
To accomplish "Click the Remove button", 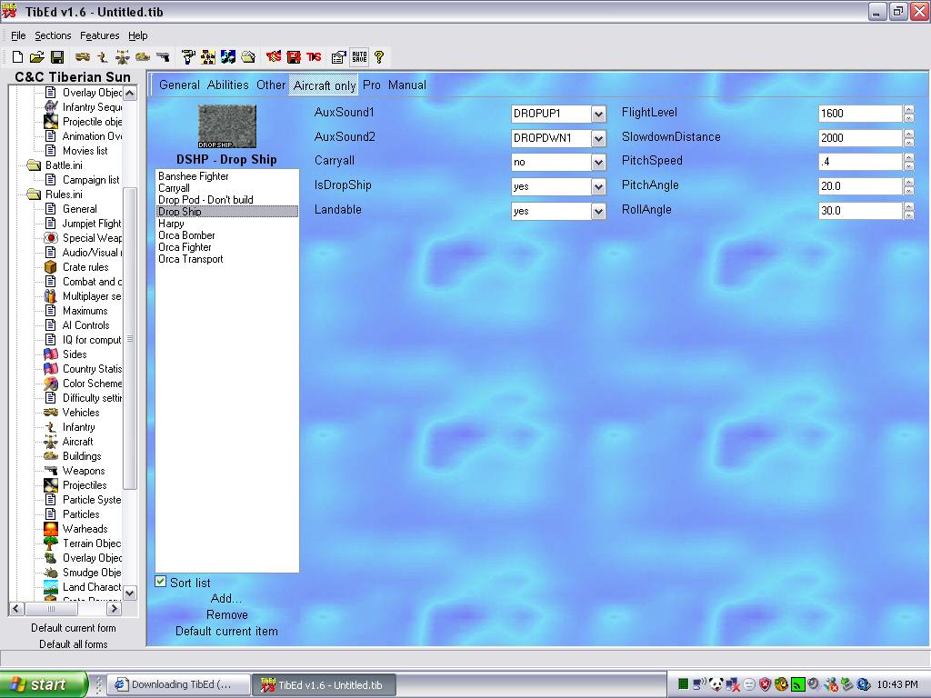I will pyautogui.click(x=226, y=614).
